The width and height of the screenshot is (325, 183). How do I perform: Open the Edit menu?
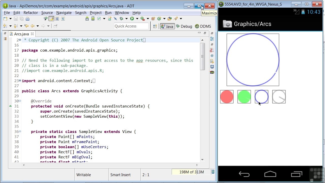17,13
